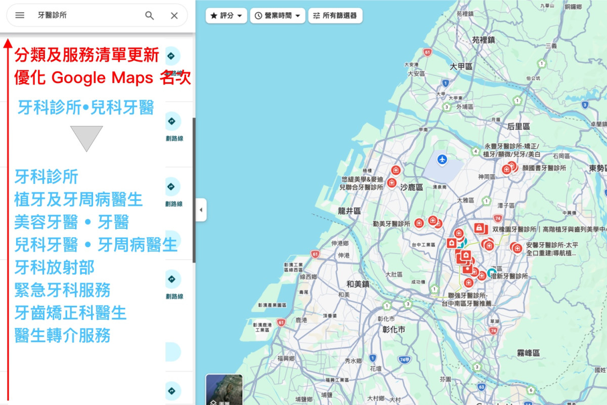The height and width of the screenshot is (405, 607).
Task: Click the 牙醫診所 search input field
Action: (86, 15)
